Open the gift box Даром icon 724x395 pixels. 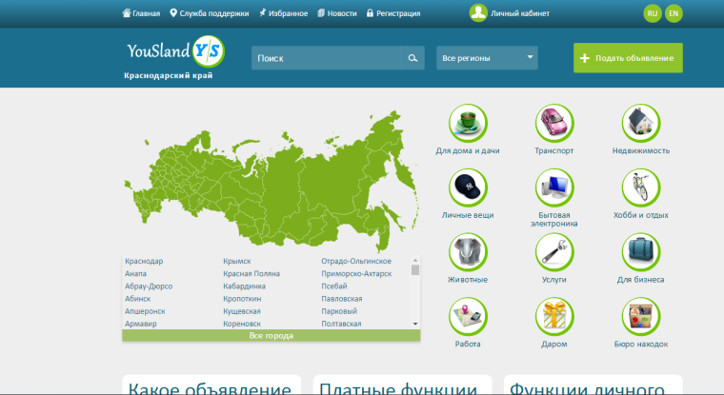pyautogui.click(x=554, y=317)
